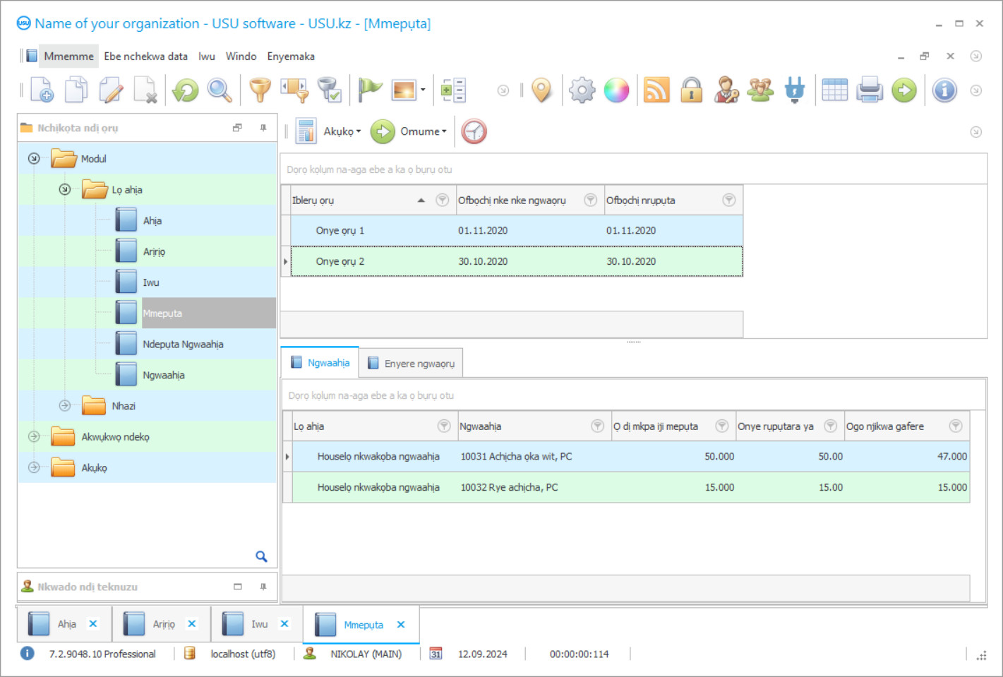Close the Ariịọ bottom tab
1003x677 pixels.
(x=192, y=623)
